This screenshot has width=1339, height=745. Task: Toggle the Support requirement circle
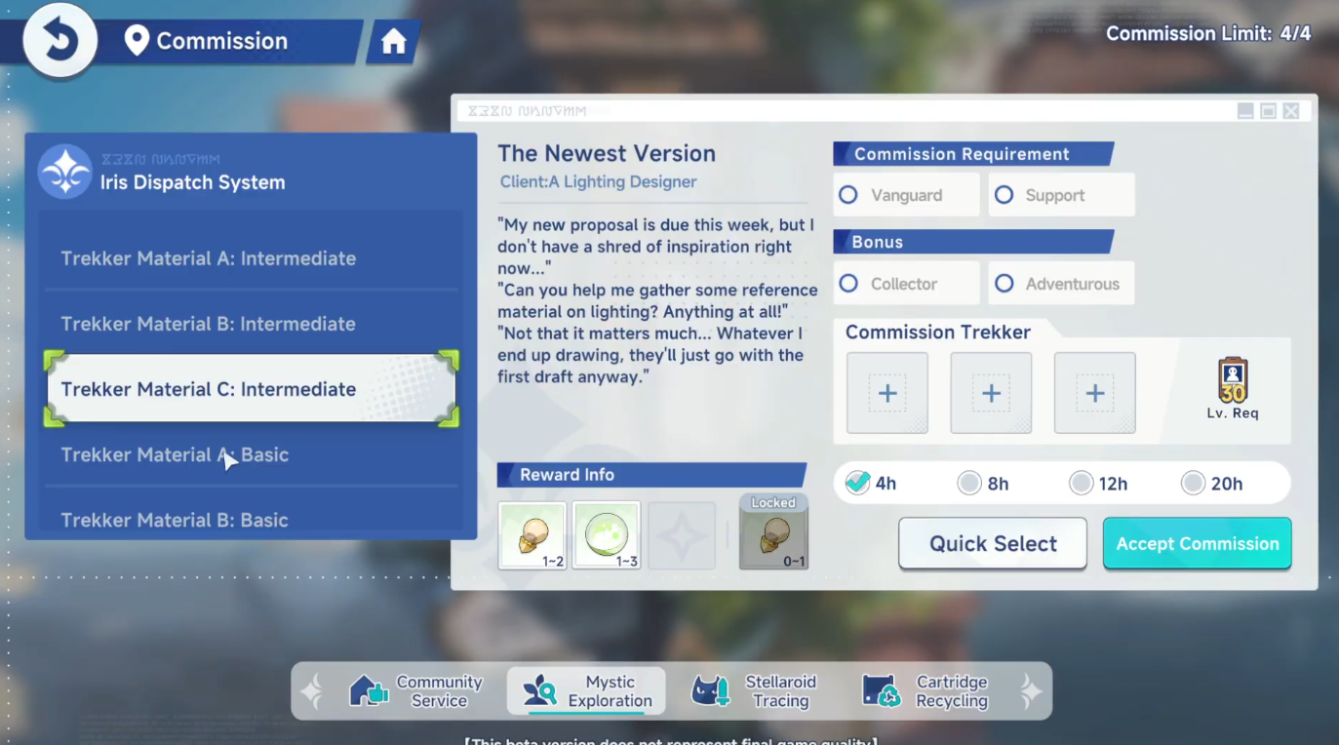point(1004,195)
